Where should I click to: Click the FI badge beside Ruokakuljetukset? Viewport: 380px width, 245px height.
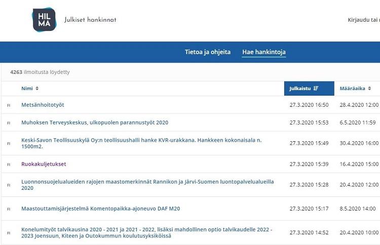pos(9,165)
